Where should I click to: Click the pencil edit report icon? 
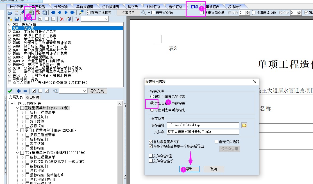(81, 13)
